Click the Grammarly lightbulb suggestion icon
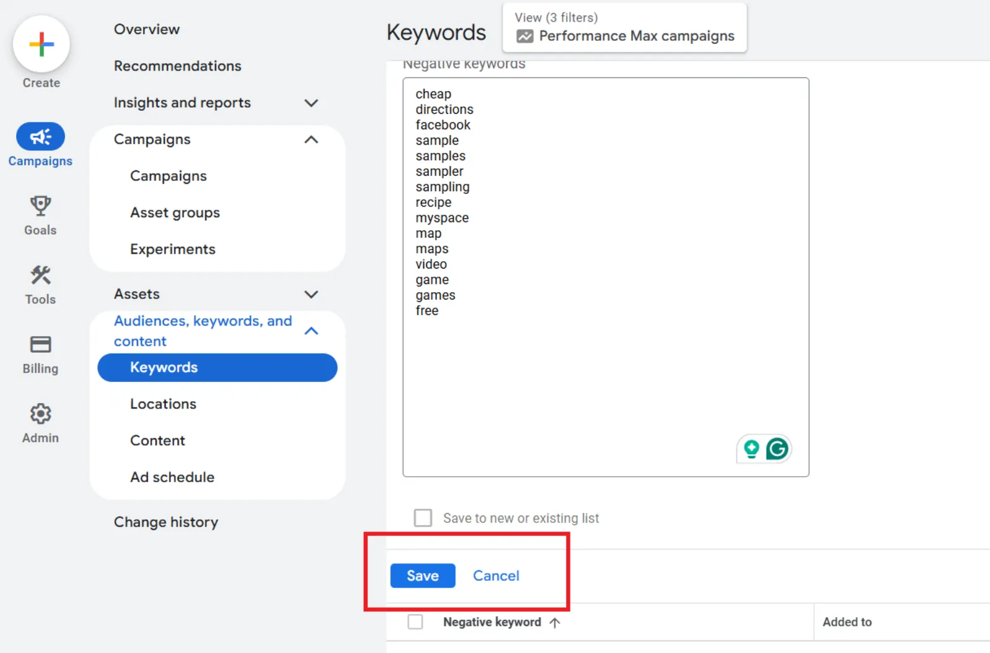Image resolution: width=990 pixels, height=653 pixels. pos(751,449)
